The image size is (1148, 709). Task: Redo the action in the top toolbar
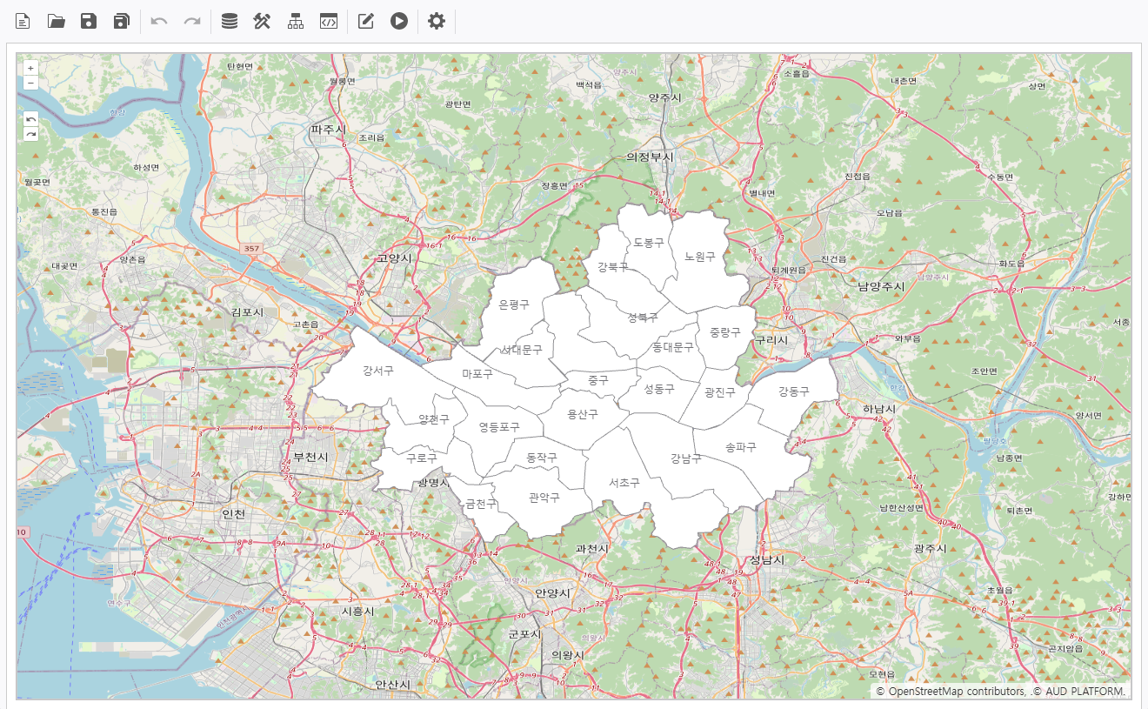click(x=192, y=21)
